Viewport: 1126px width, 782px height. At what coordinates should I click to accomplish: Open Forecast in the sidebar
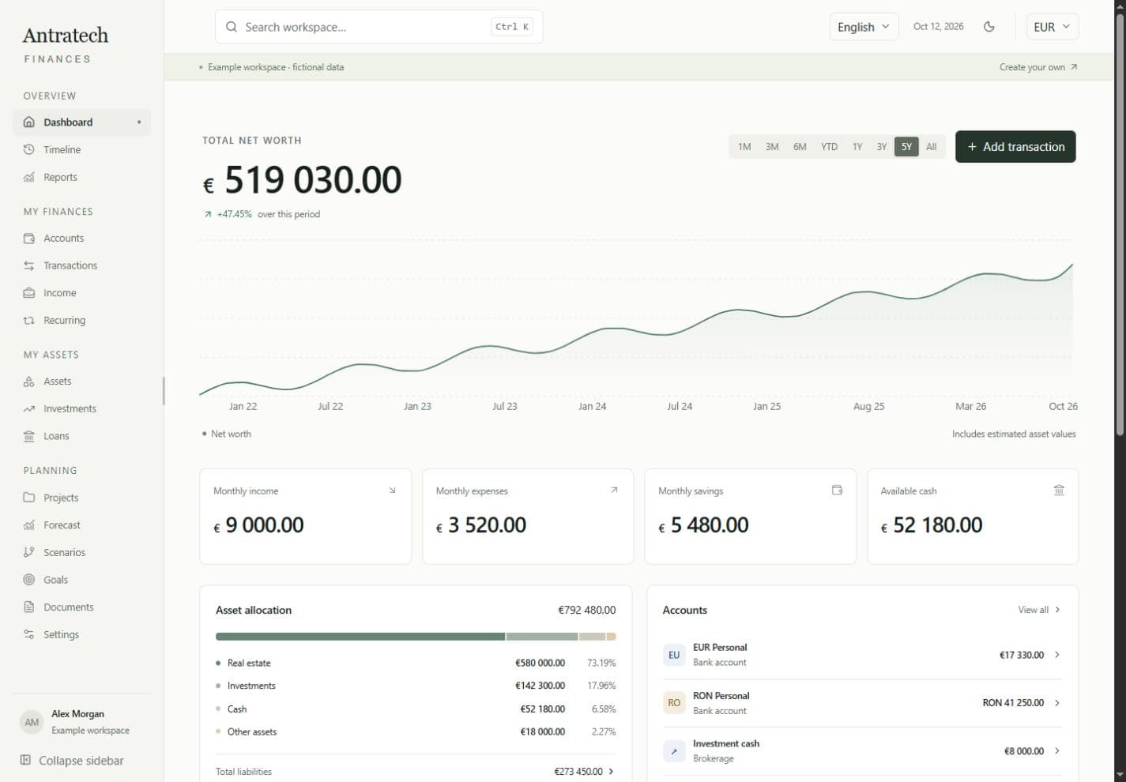coord(81,525)
